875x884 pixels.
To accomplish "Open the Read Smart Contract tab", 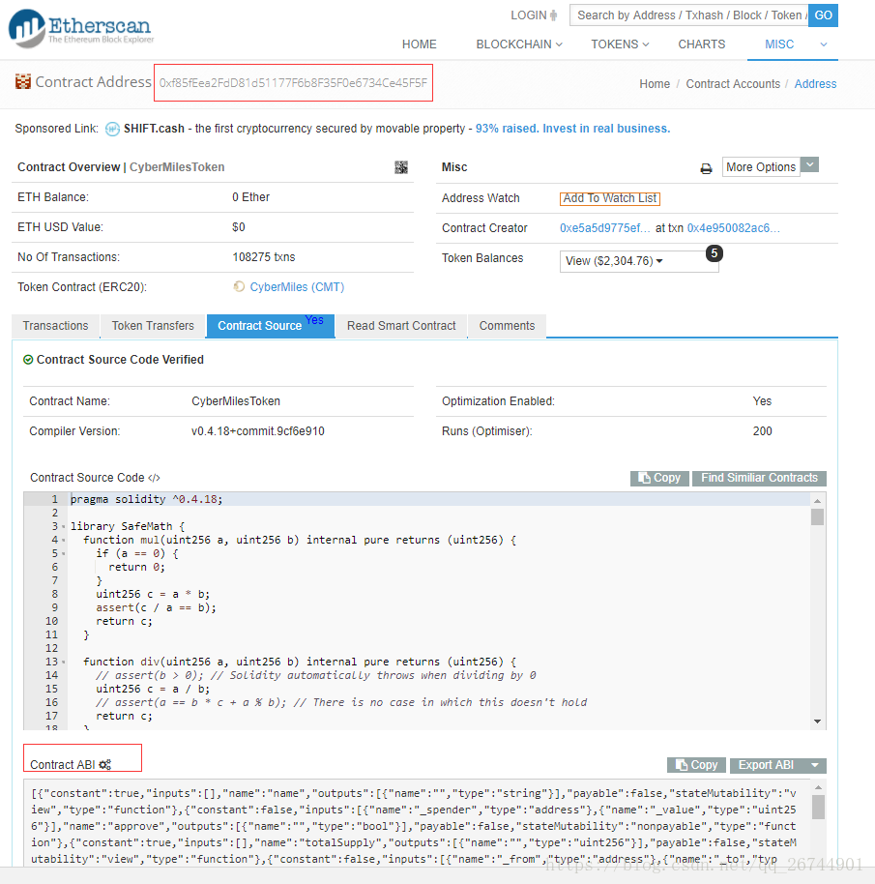I will pyautogui.click(x=400, y=326).
